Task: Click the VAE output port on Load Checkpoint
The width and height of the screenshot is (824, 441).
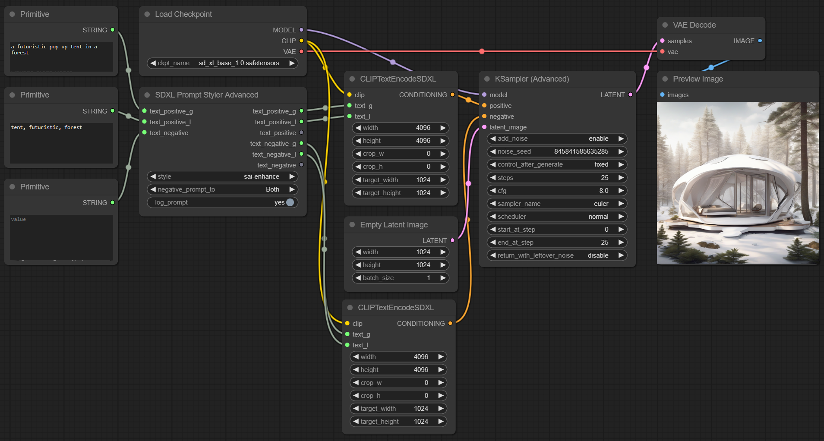Action: tap(301, 51)
